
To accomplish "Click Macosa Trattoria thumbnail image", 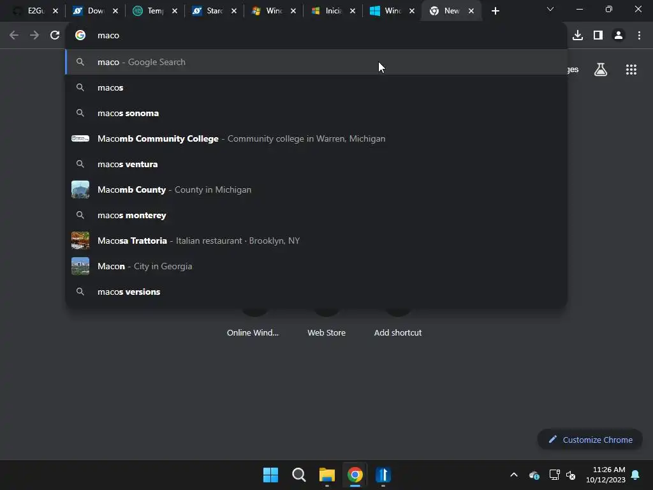I will pos(80,241).
